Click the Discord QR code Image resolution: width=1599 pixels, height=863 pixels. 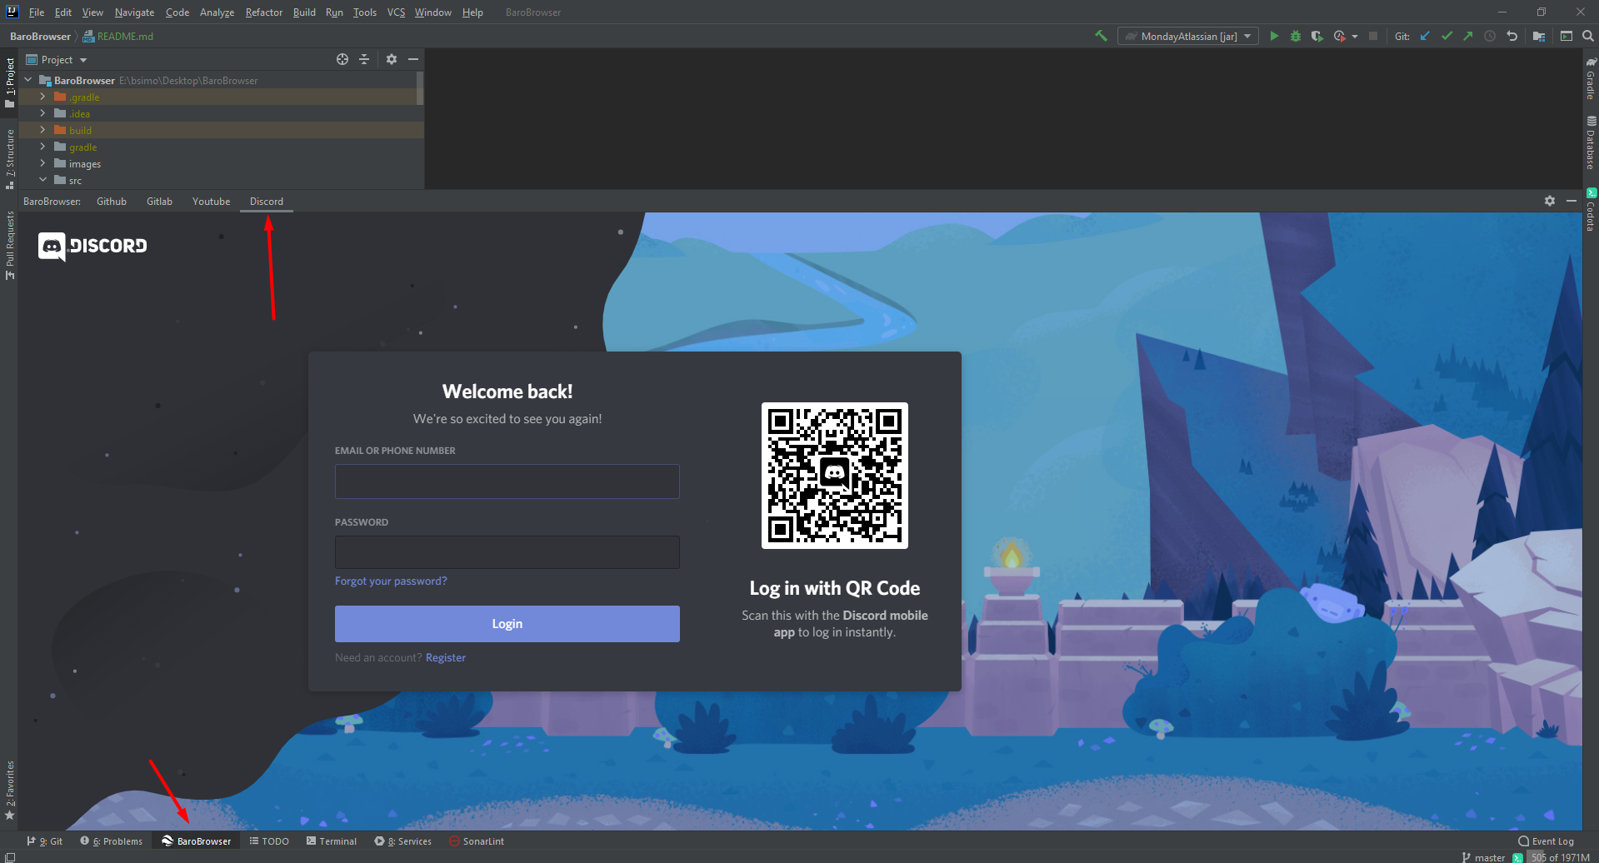[x=835, y=476]
